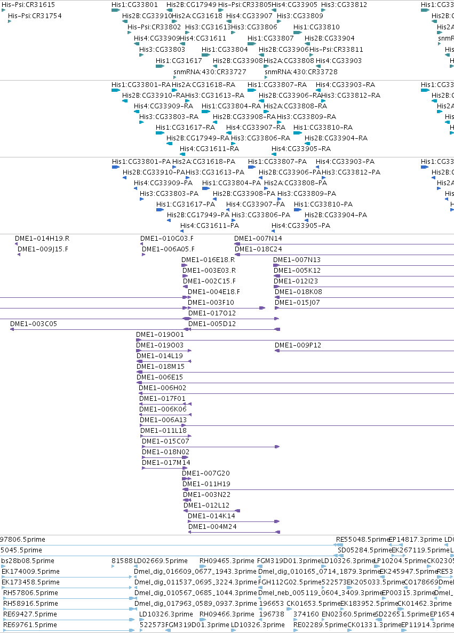Select the DME1-017M14 clone label

tap(166, 463)
